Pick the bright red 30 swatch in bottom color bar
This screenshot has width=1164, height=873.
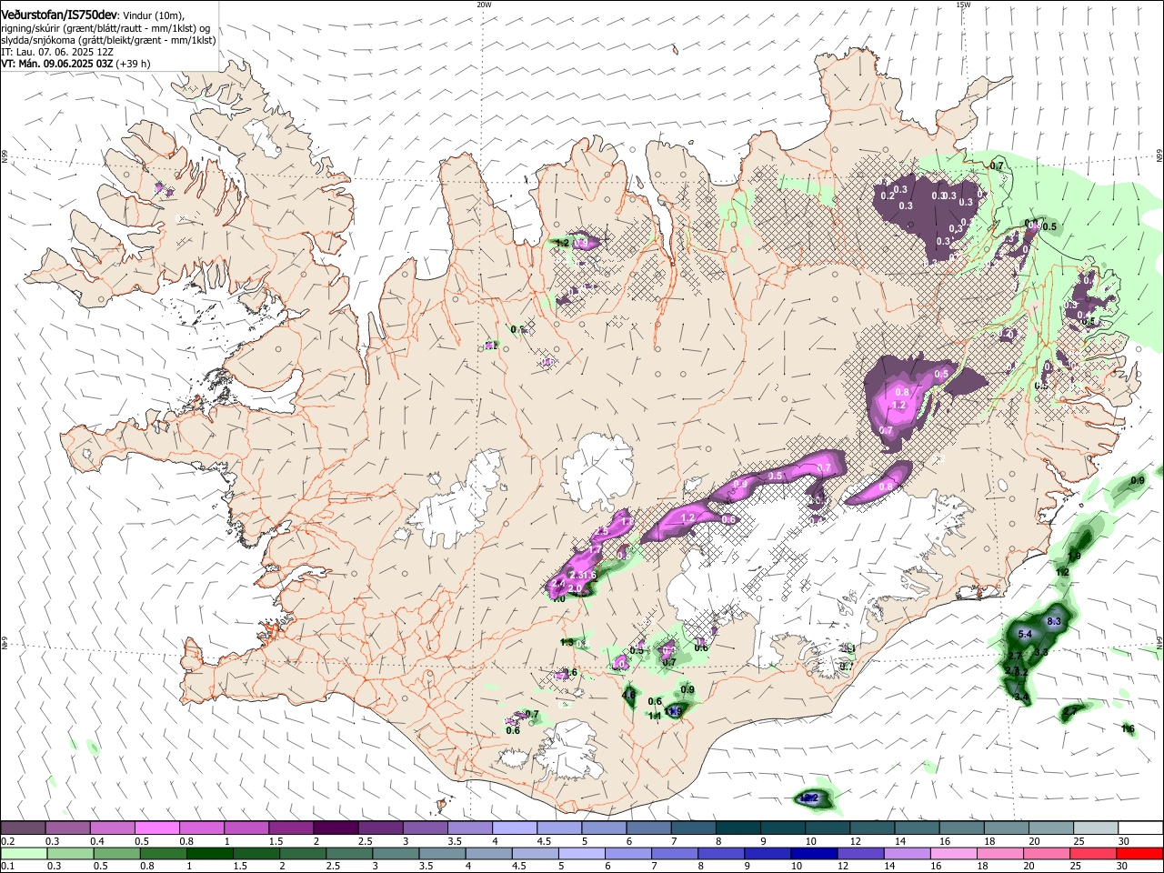point(1139,854)
